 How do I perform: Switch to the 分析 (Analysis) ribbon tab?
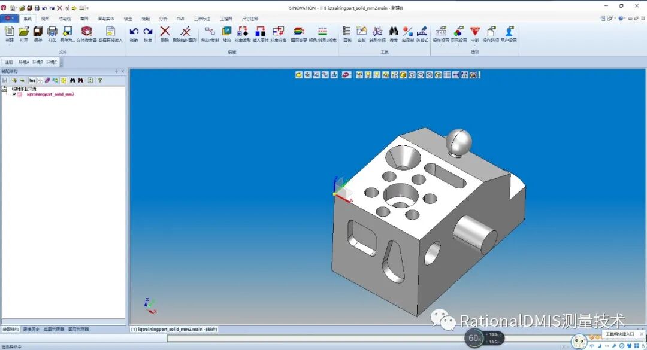click(x=163, y=19)
